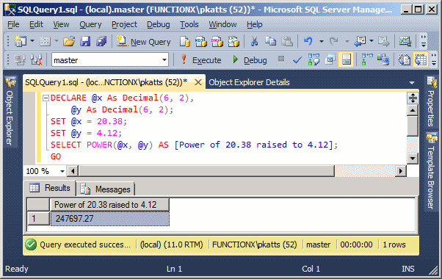This screenshot has height=279, width=442.
Task: Click the Paste clipboard icon
Action: (287, 41)
